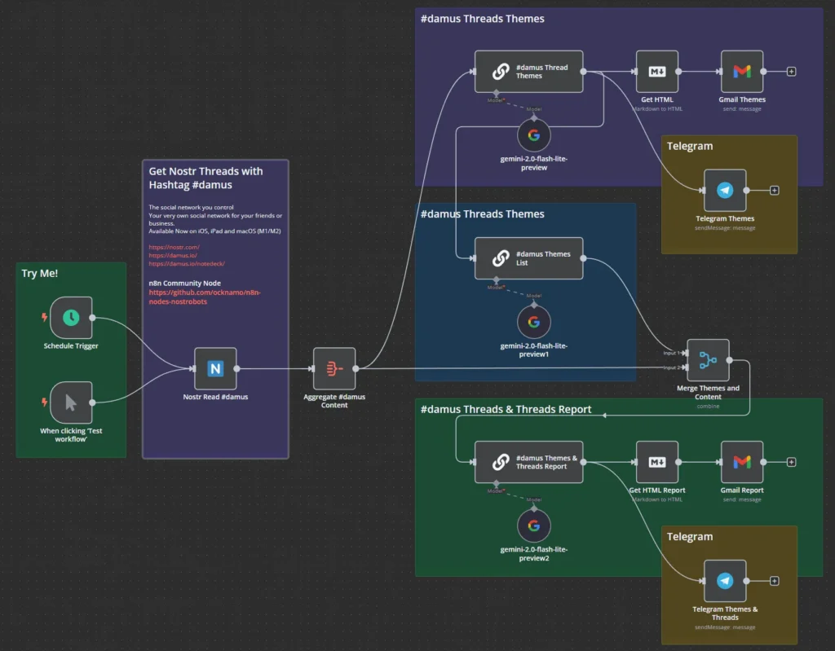
Task: Click the plus button after Gmail Themes
Action: point(791,72)
